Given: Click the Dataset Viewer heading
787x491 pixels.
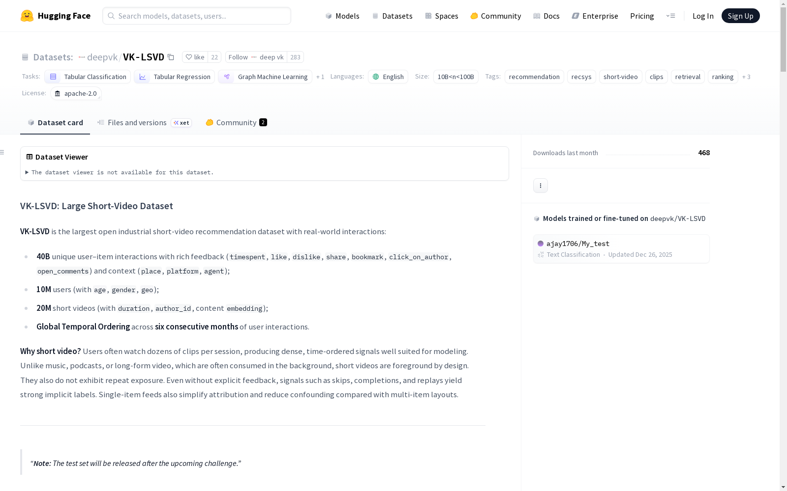Looking at the screenshot, I should point(61,157).
